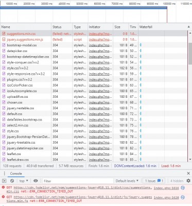The image size is (192, 206).
Task: Click the failed jquery.suggestions.min.js file icon
Action: click(4, 40)
